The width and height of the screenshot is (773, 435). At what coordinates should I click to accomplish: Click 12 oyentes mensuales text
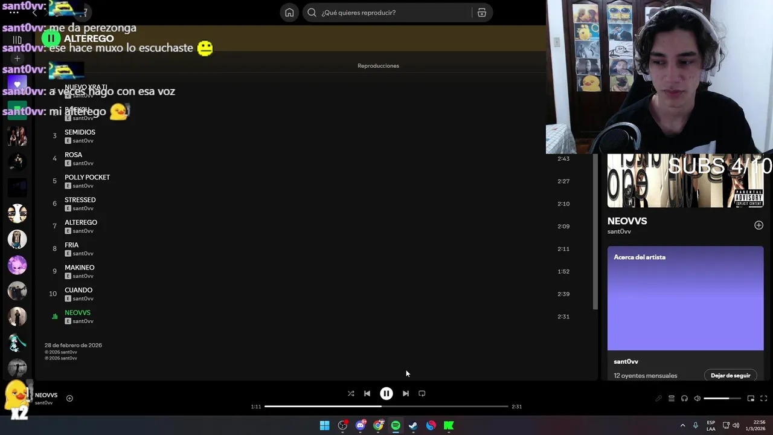[645, 376]
